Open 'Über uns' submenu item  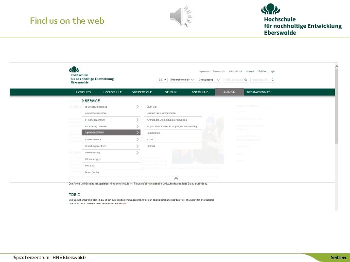pos(152,107)
